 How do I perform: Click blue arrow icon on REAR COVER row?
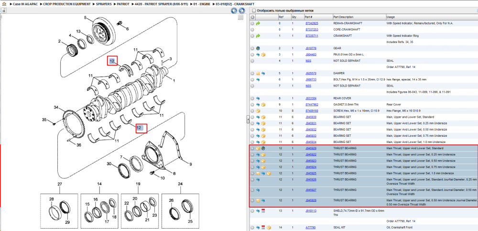[x=258, y=98]
